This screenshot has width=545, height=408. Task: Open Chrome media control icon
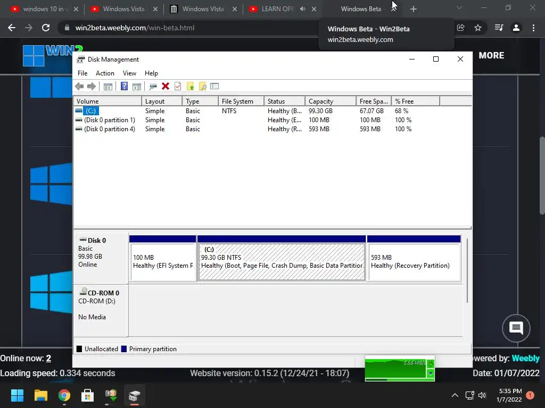coord(499,28)
